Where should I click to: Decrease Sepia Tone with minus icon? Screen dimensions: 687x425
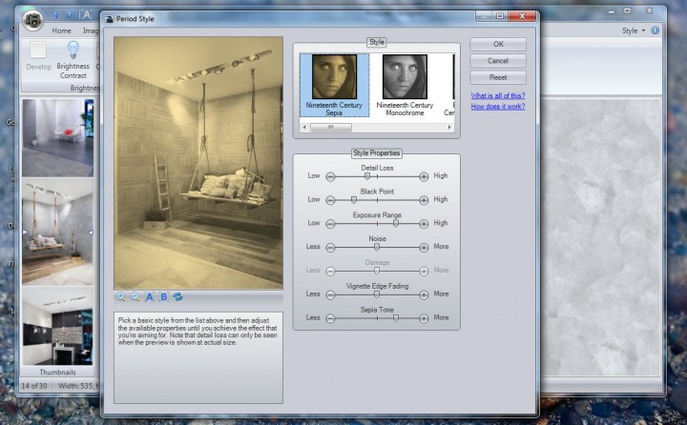330,318
